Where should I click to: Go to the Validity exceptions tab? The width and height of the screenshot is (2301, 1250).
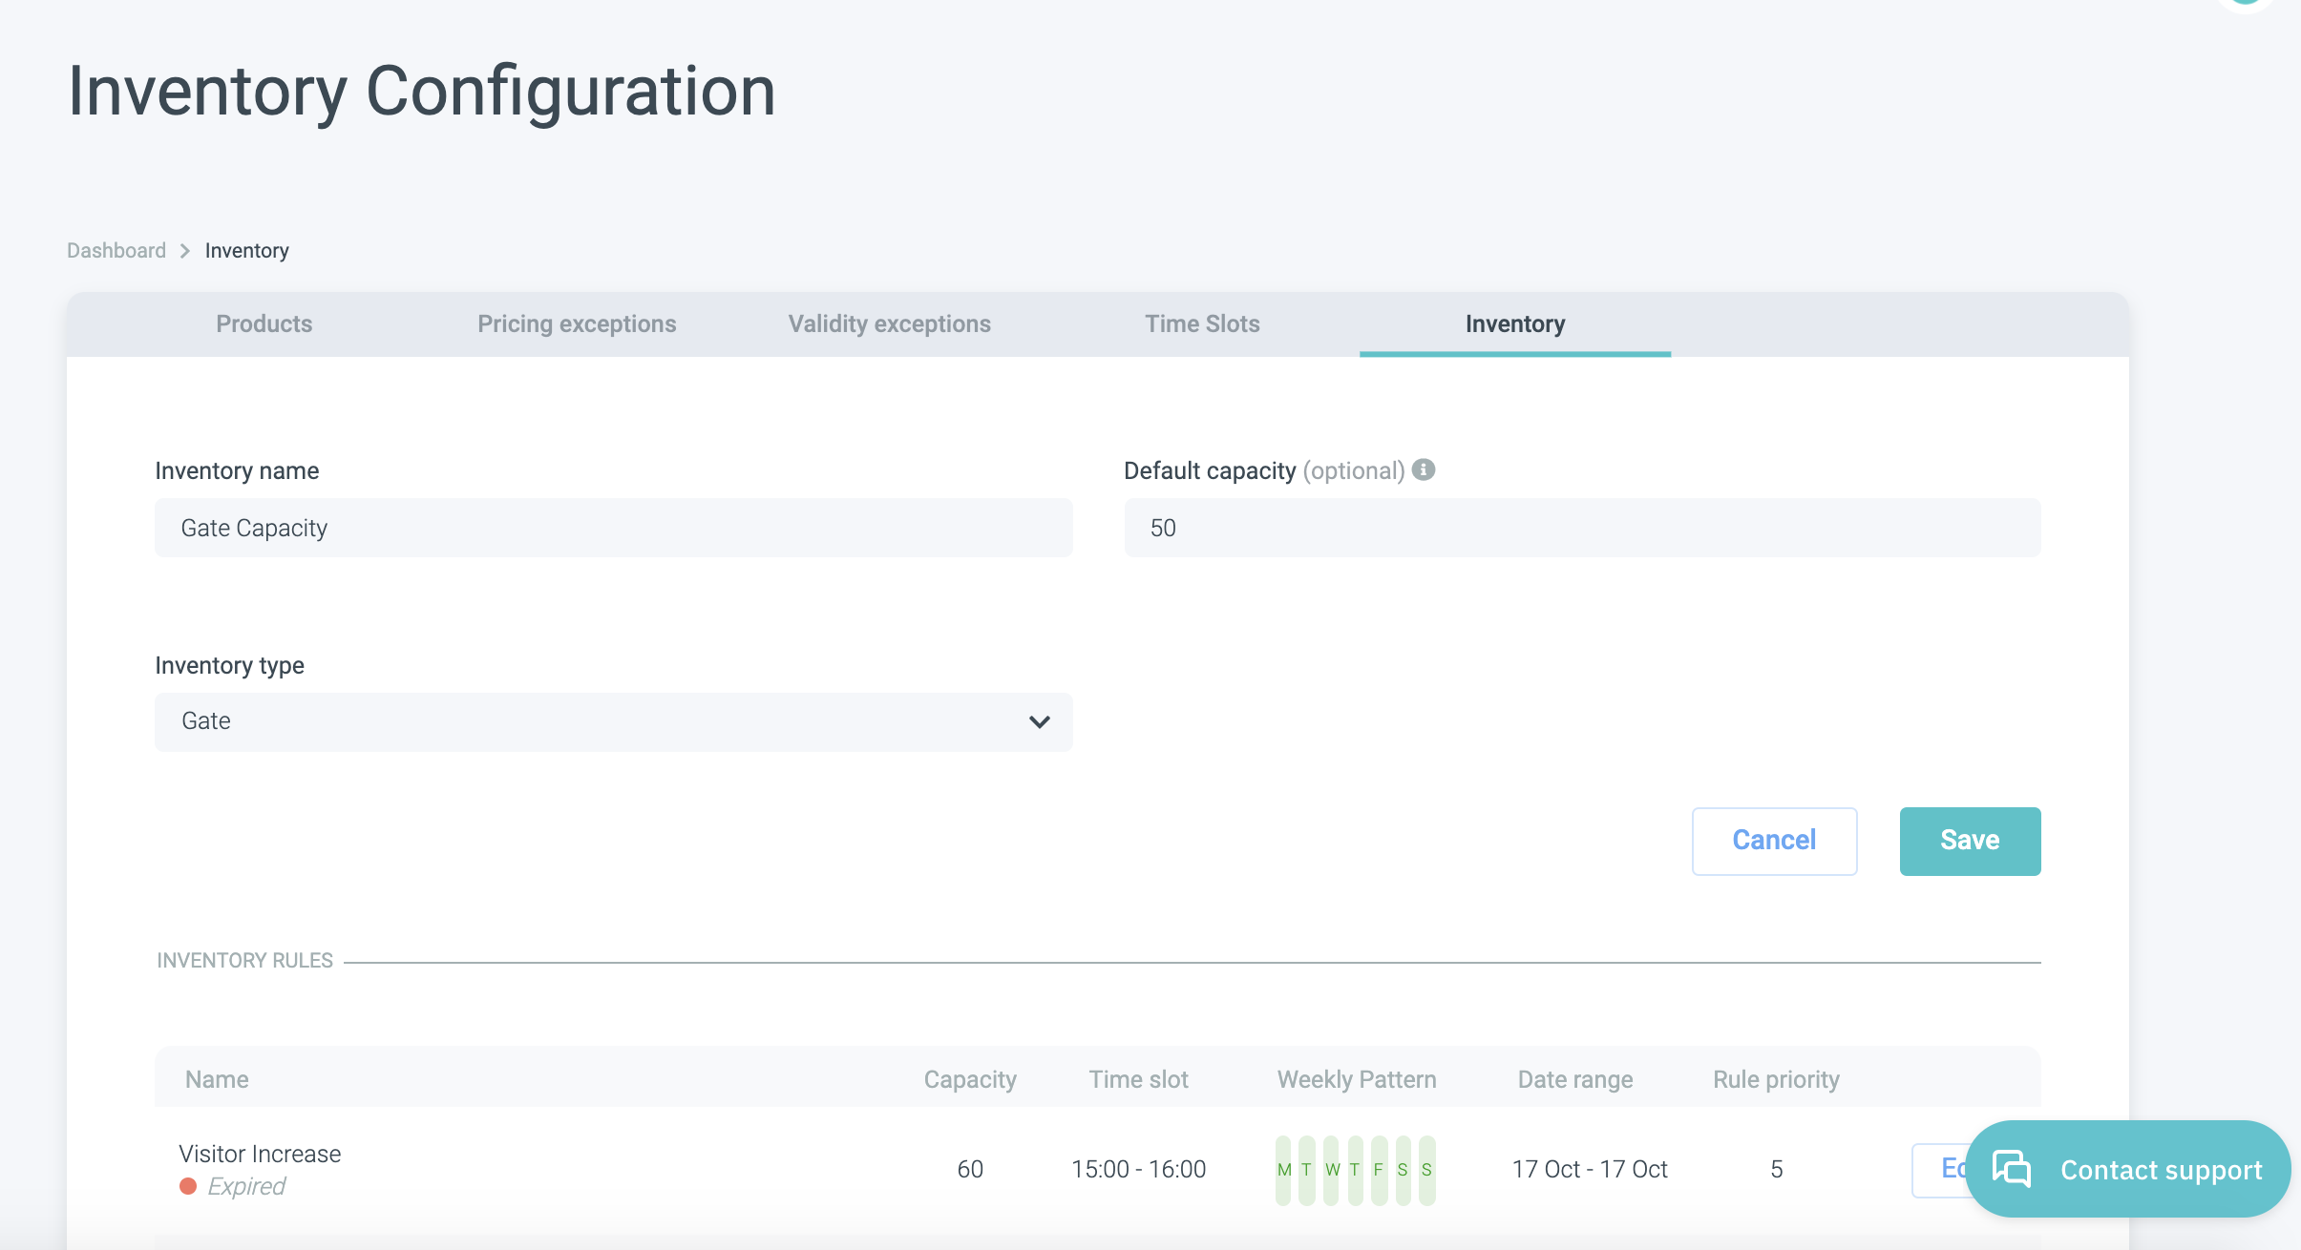tap(889, 324)
